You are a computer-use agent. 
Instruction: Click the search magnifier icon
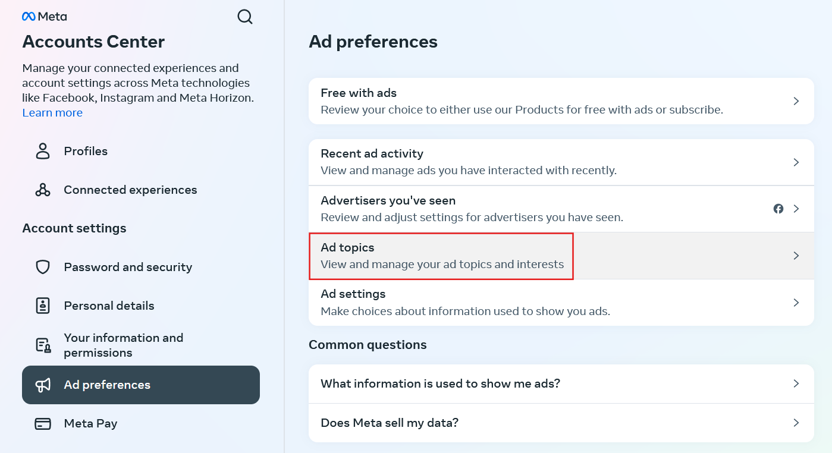245,17
